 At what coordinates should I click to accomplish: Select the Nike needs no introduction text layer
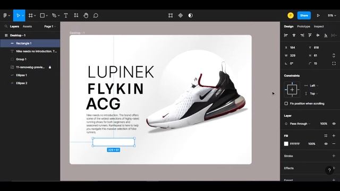coord(30,51)
